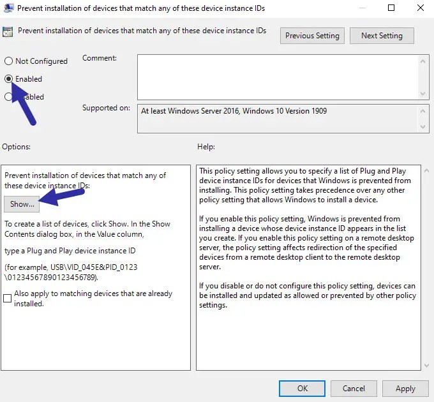This screenshot has height=402, width=434.
Task: Click the 'Supported on:' label
Action: (x=107, y=108)
